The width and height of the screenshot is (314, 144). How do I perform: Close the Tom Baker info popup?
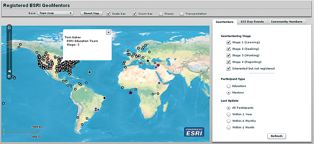point(108,32)
